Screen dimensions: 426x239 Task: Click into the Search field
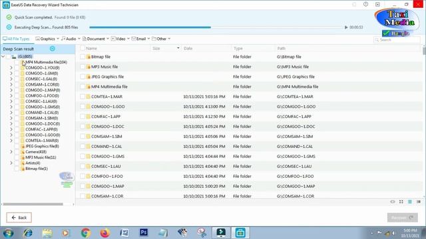click(397, 40)
